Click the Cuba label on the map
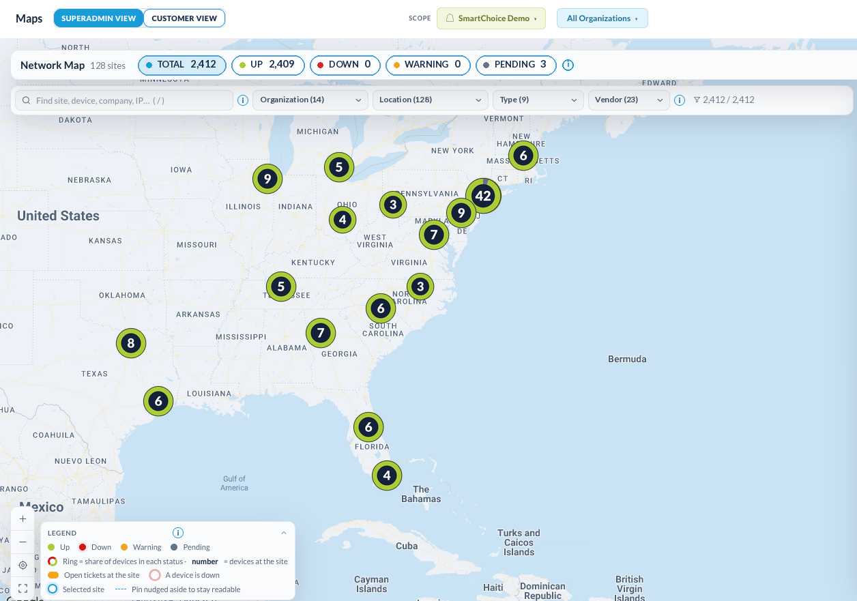The image size is (857, 601). (x=407, y=546)
